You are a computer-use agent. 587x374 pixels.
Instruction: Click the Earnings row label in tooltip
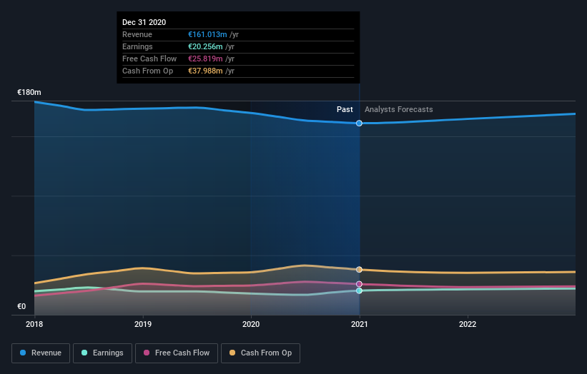click(137, 46)
